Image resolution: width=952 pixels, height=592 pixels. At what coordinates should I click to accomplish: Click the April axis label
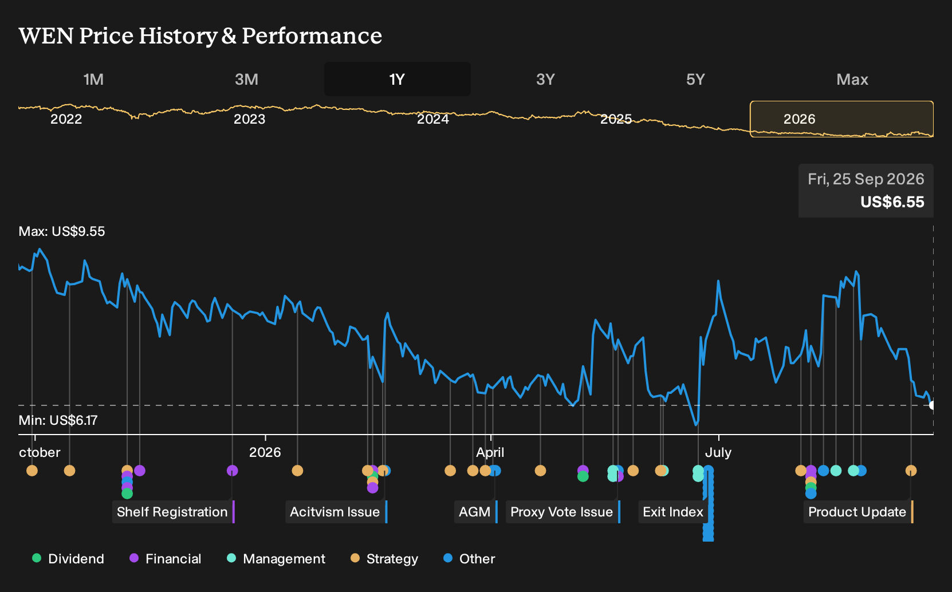click(490, 452)
